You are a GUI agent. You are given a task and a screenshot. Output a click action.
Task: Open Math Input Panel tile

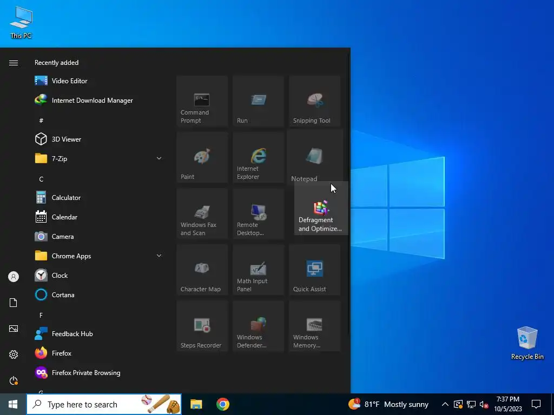[x=258, y=270]
